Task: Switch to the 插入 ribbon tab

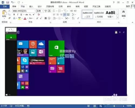Action: [31, 6]
